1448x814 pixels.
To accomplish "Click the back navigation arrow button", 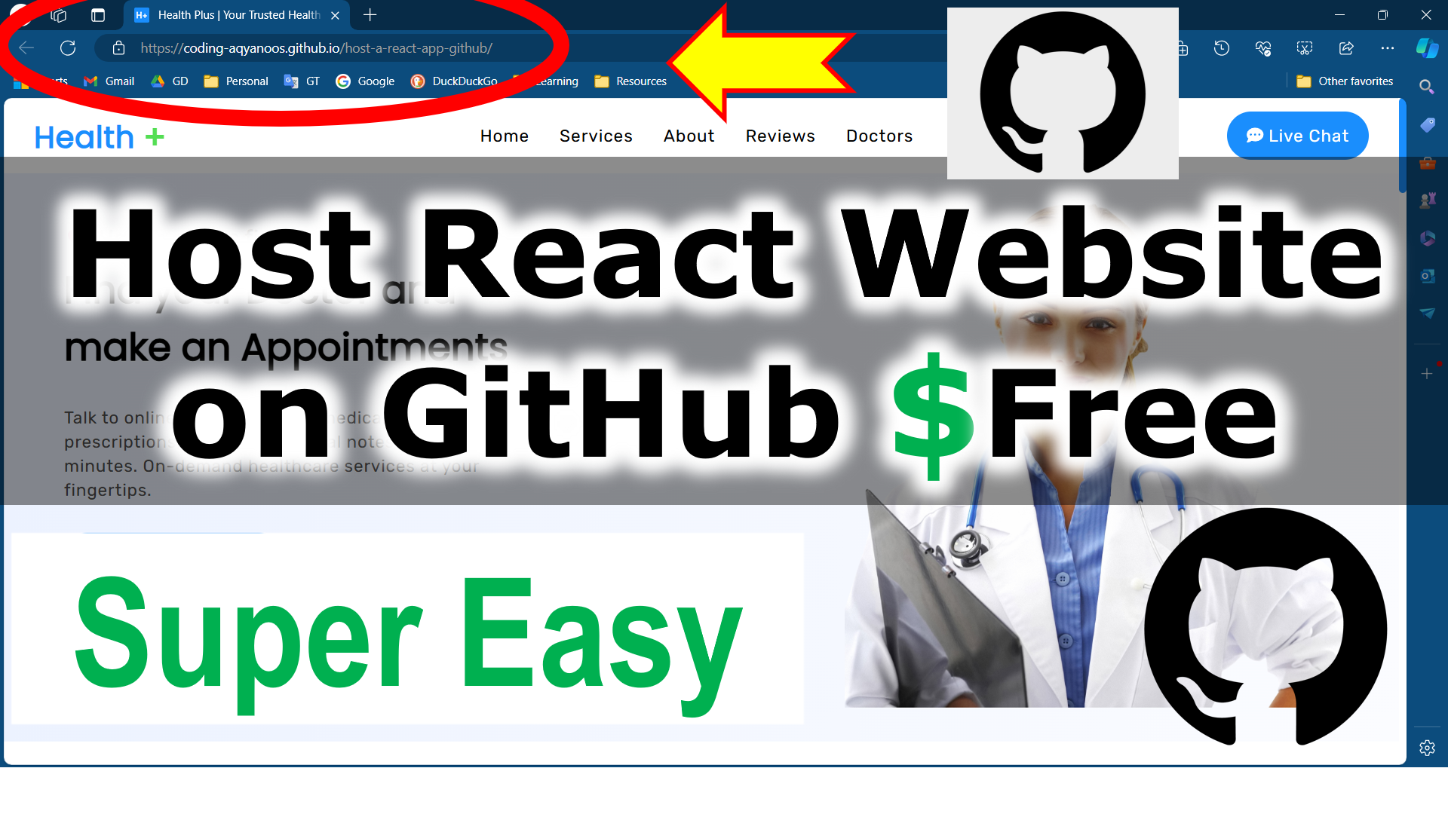I will 26,47.
